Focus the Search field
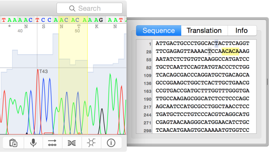The height and width of the screenshot is (152, 269). [89, 8]
